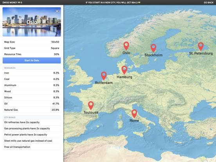
Task: Click the Oslo skyline photo
Action: click(32, 22)
